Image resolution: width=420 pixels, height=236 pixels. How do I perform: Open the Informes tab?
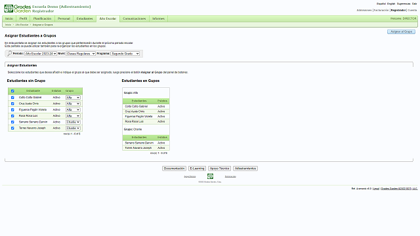158,19
